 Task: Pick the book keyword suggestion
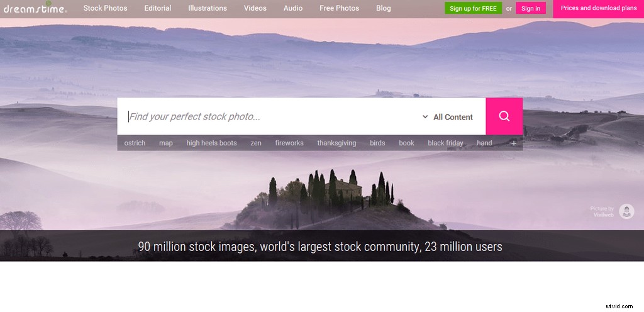click(x=407, y=143)
